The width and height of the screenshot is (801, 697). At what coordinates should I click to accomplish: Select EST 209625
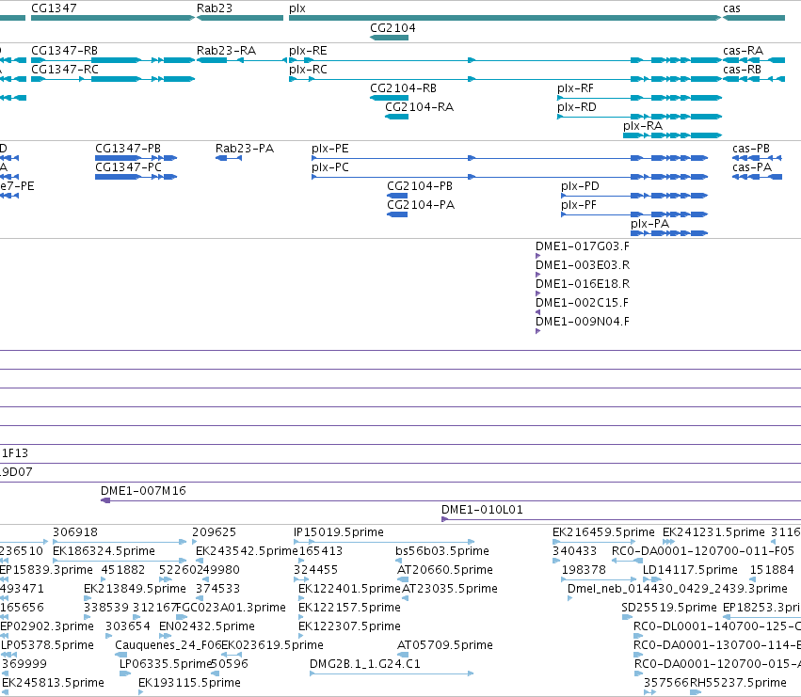(195, 542)
